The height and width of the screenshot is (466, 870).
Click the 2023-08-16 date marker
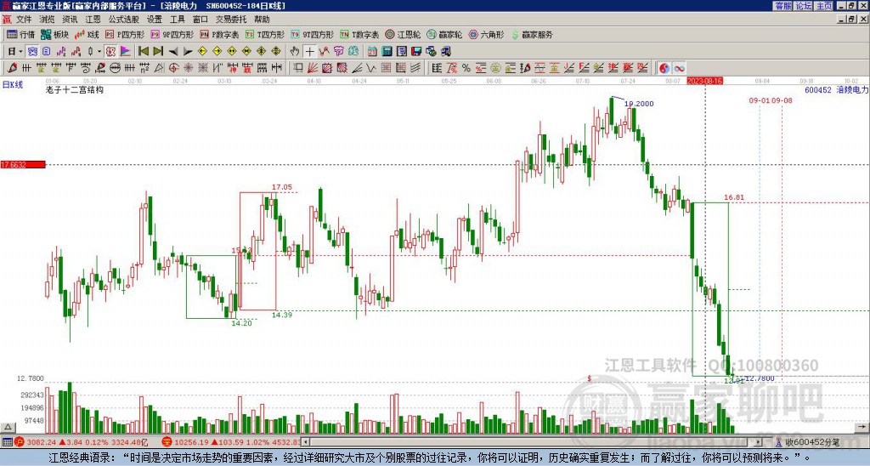(704, 81)
